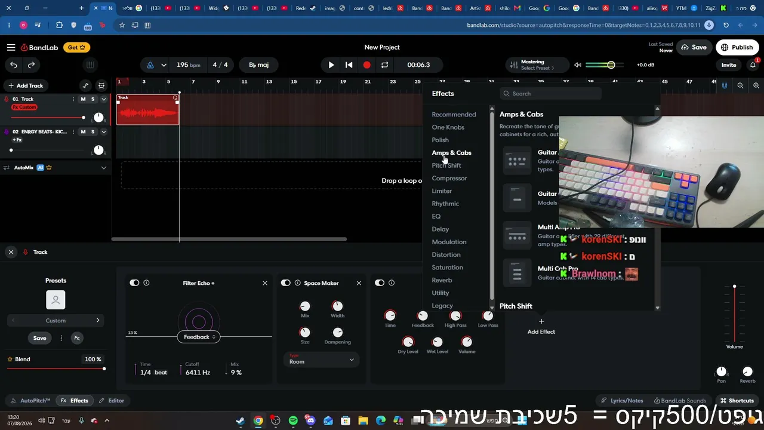Viewport: 764px width, 430px height.
Task: Click the Get membership button
Action: tap(76, 47)
